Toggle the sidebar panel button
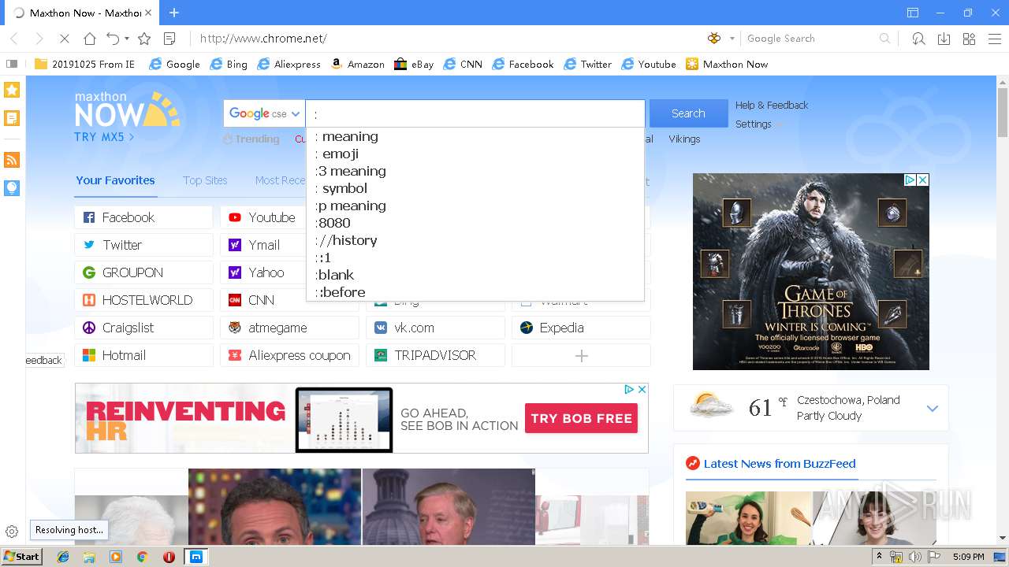 12,64
